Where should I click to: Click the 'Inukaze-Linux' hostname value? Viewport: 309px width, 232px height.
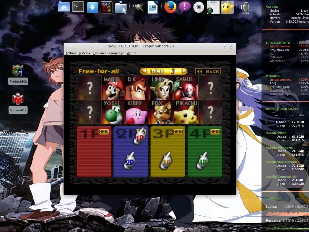point(299,18)
